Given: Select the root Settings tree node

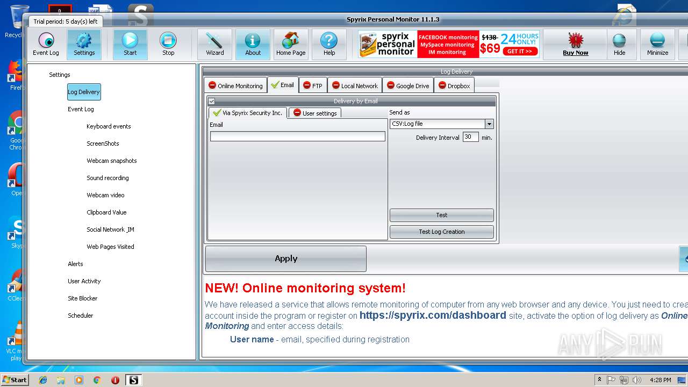Looking at the screenshot, I should click(59, 75).
